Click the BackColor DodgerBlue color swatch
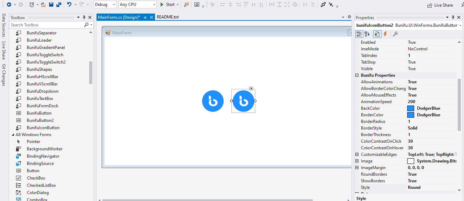Screen dimensions: 464x201 tap(411, 108)
